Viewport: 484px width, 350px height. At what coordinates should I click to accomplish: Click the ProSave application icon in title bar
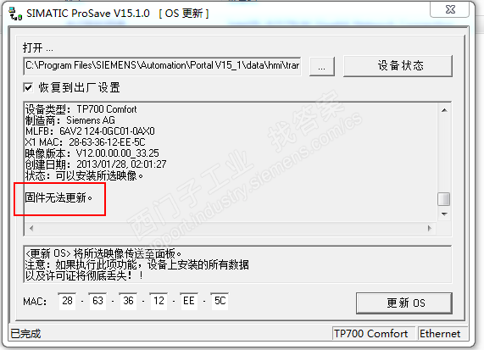[x=14, y=14]
